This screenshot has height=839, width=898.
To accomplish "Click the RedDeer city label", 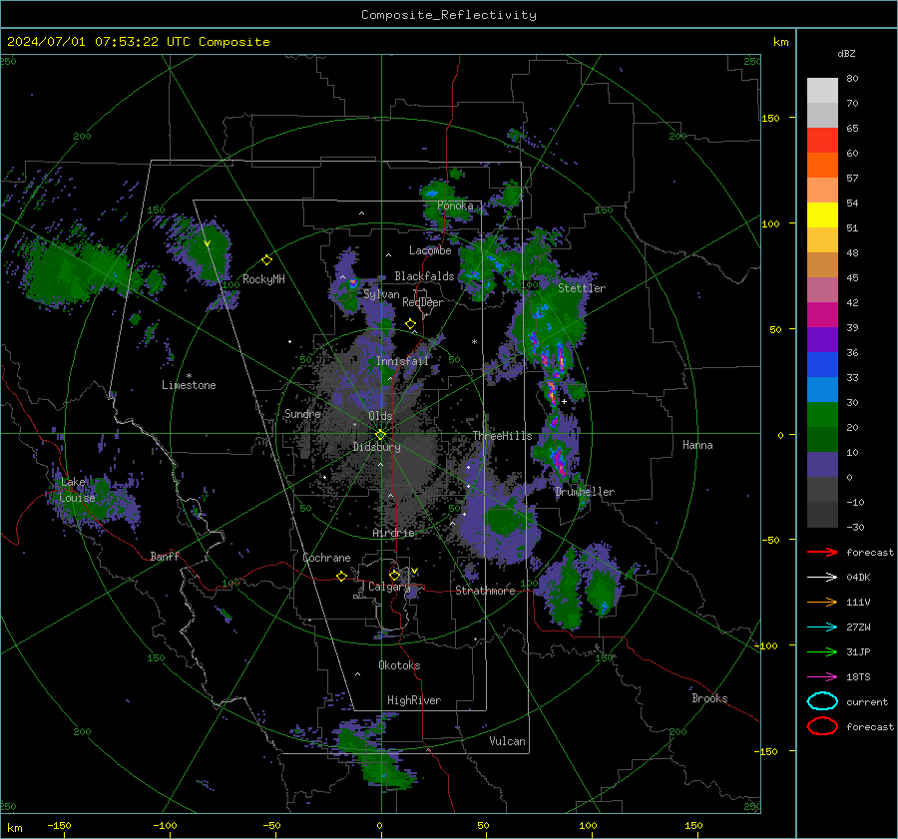I will coord(423,302).
